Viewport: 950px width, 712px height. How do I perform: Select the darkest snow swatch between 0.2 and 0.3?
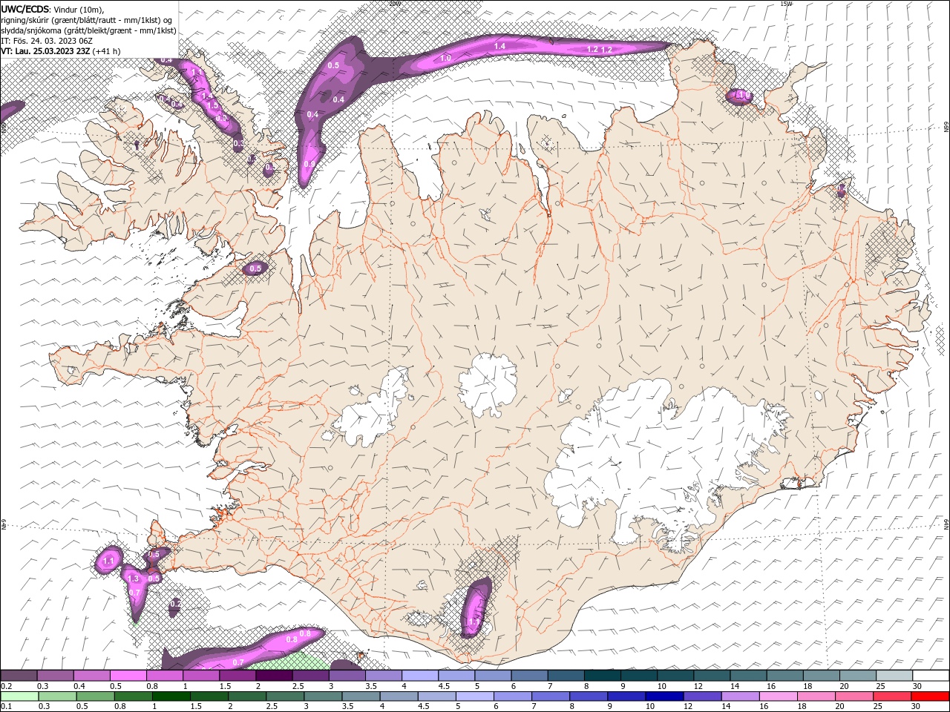tap(19, 676)
